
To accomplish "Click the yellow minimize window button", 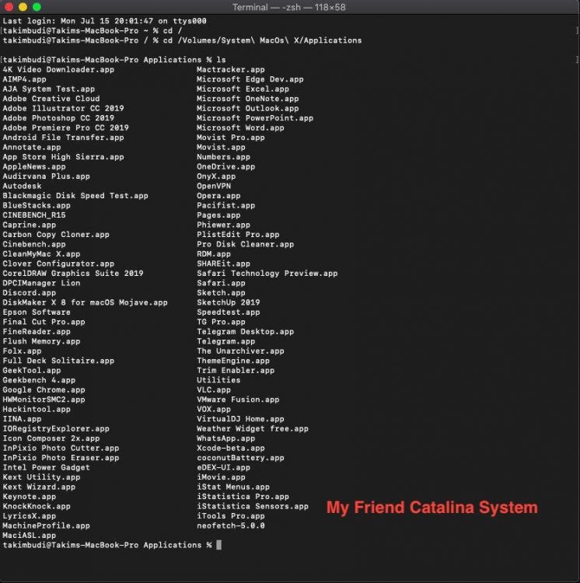I will [x=23, y=7].
